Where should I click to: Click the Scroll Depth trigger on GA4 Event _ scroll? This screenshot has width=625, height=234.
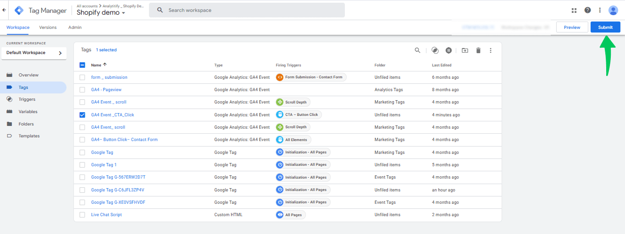[x=293, y=102]
